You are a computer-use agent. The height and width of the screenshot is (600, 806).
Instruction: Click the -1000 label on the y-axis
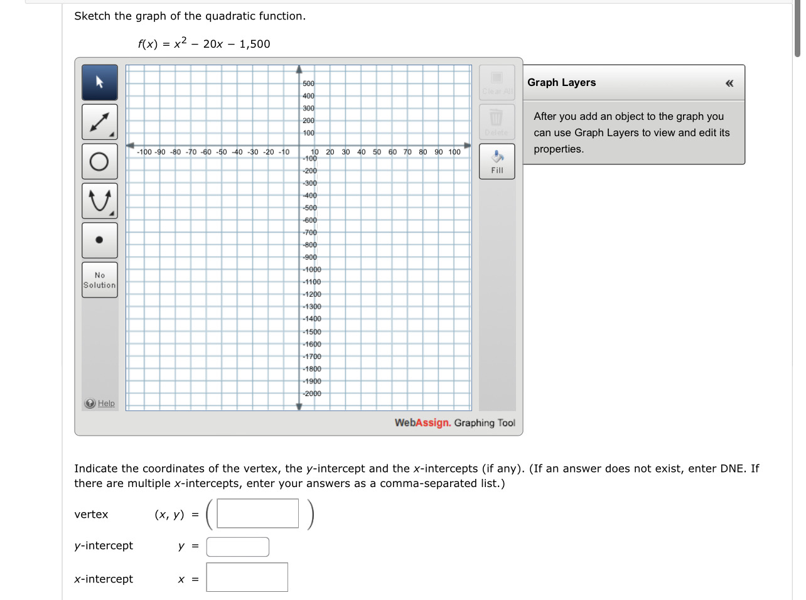(x=312, y=270)
